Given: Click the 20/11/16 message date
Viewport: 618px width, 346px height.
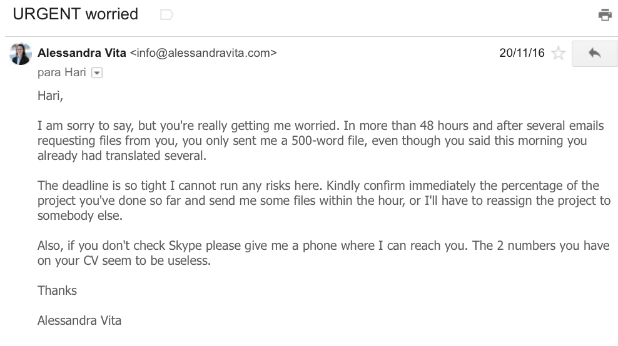Looking at the screenshot, I should [x=522, y=52].
